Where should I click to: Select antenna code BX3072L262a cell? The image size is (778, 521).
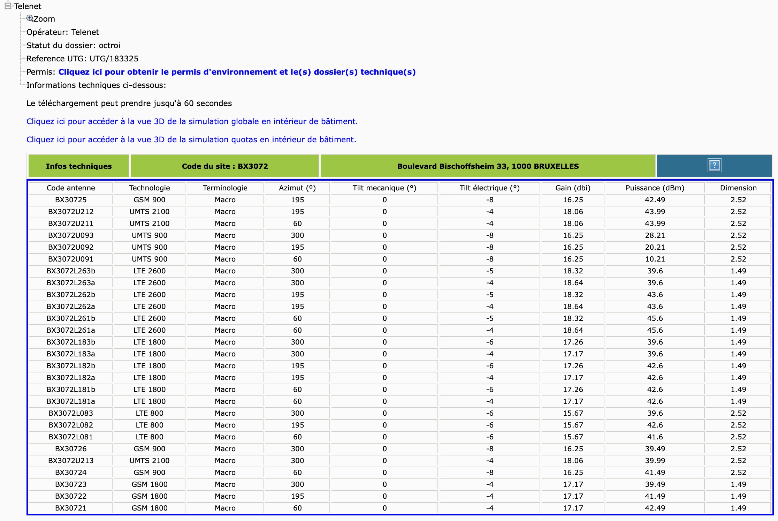pos(71,307)
